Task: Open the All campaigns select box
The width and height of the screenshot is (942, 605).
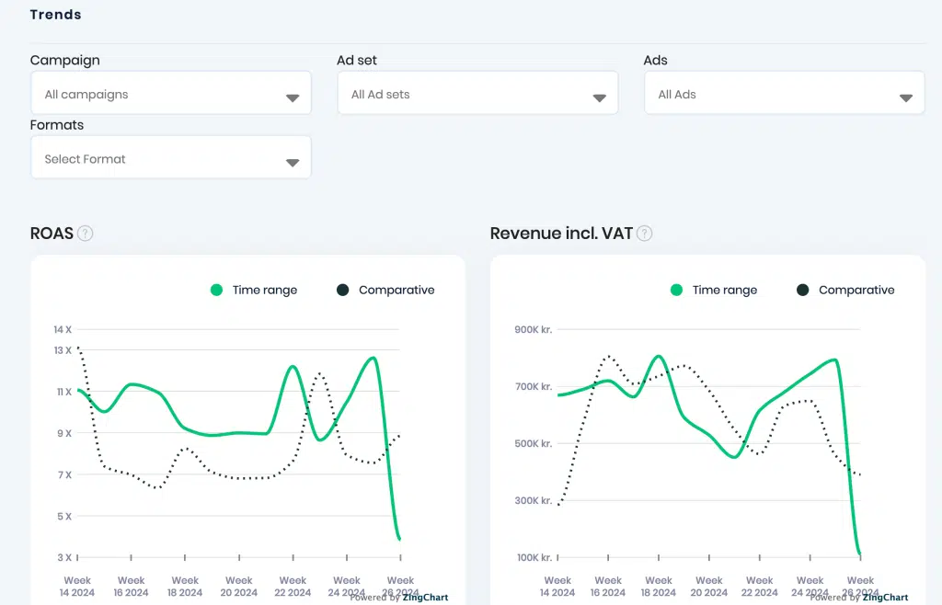Action: click(x=171, y=93)
